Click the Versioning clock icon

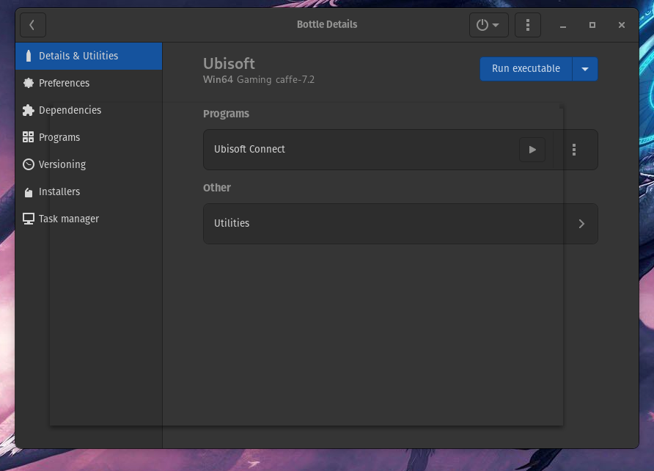point(28,164)
